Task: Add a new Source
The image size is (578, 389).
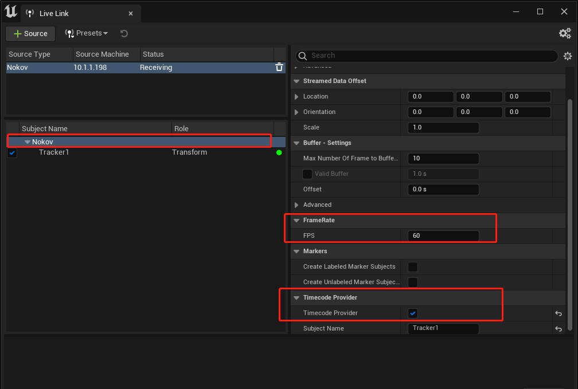Action: pyautogui.click(x=30, y=34)
